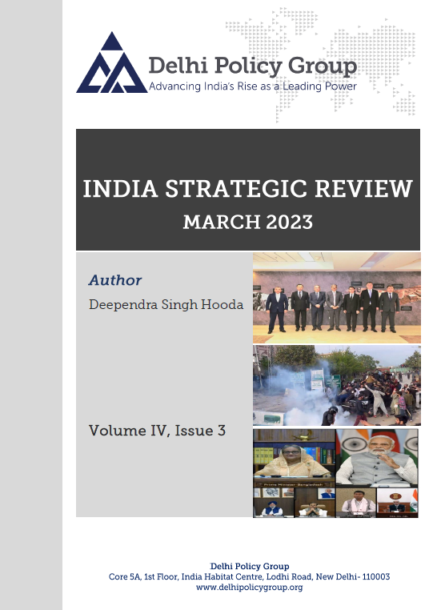Click the Delhi Policy Group triangle logo
The image size is (433, 610).
(x=112, y=63)
